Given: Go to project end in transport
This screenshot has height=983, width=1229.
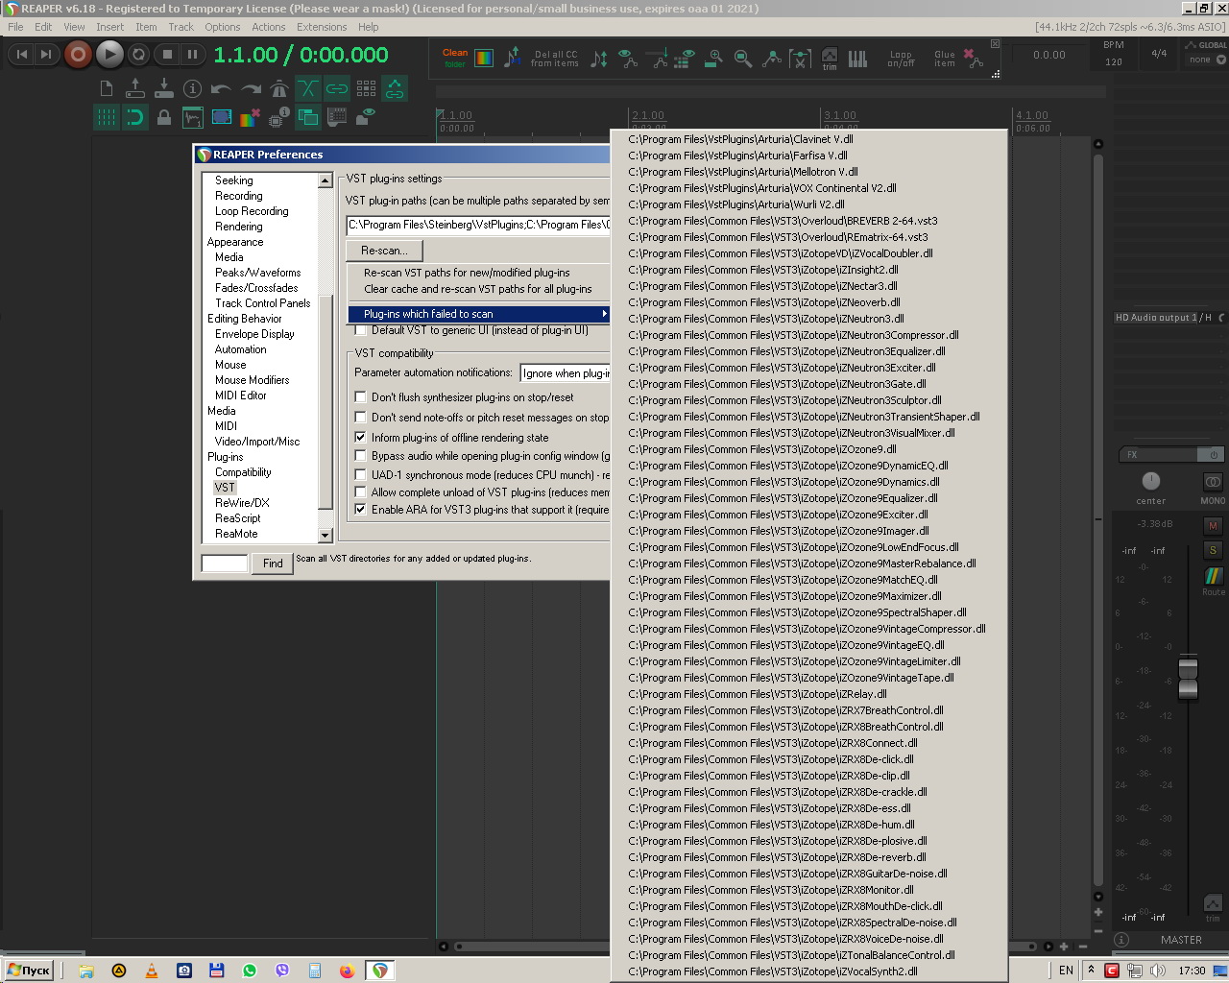Looking at the screenshot, I should tap(45, 55).
